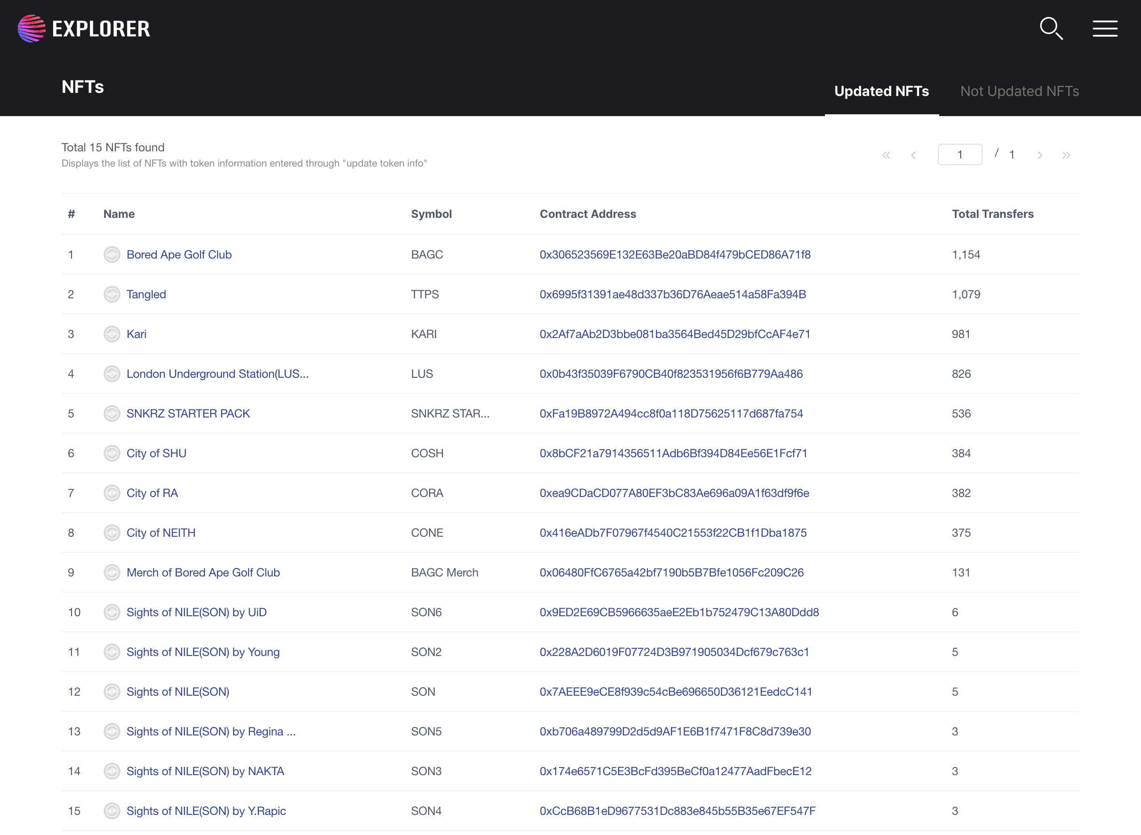Click the Bored Ape Golf Club token icon
Image resolution: width=1141 pixels, height=835 pixels.
click(x=112, y=254)
